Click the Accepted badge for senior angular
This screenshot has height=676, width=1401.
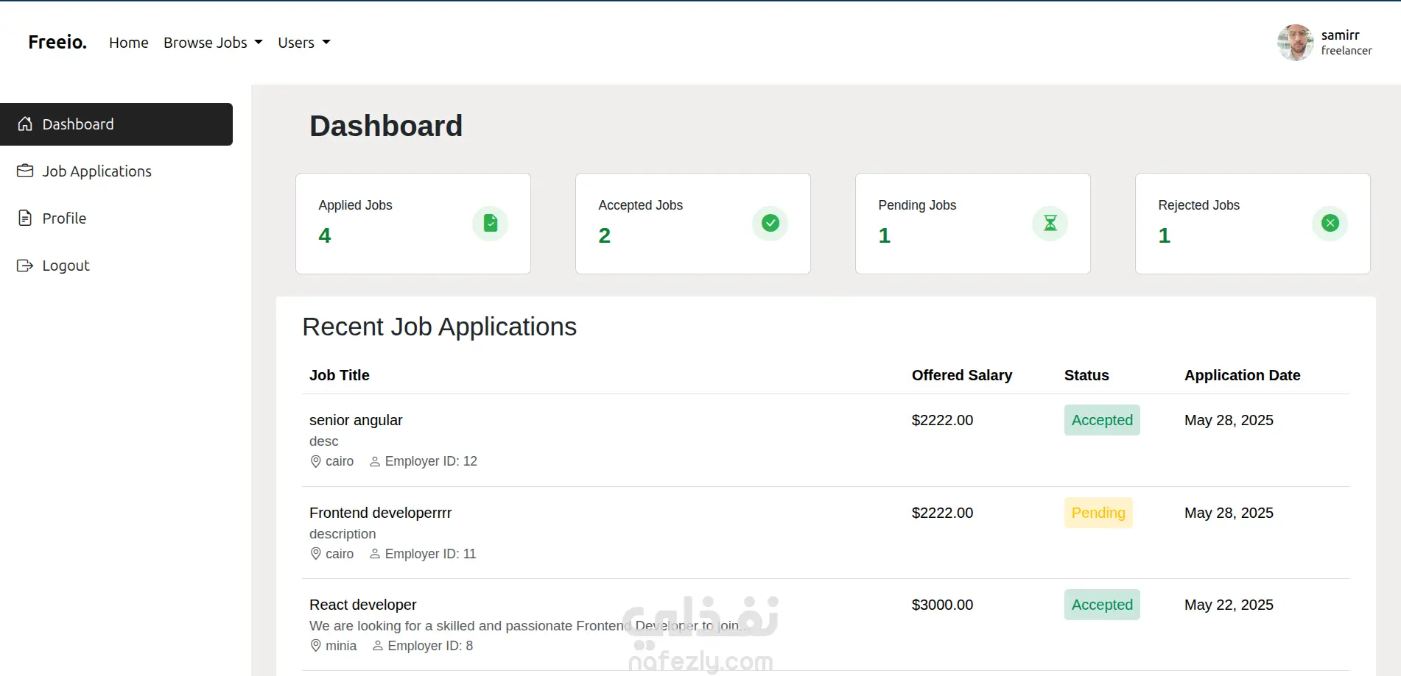(1102, 420)
